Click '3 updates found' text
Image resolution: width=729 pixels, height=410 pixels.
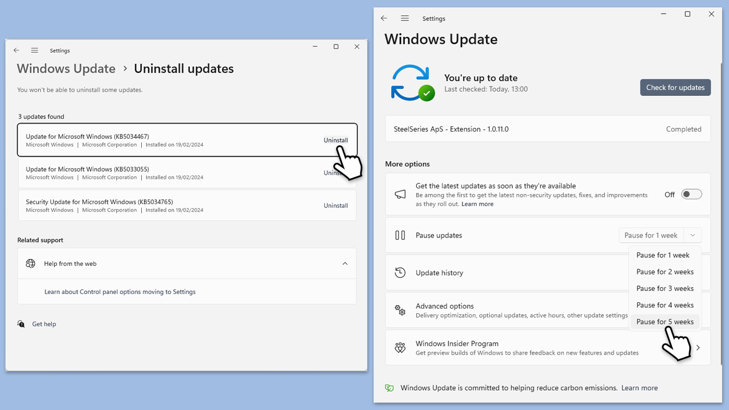click(x=41, y=117)
